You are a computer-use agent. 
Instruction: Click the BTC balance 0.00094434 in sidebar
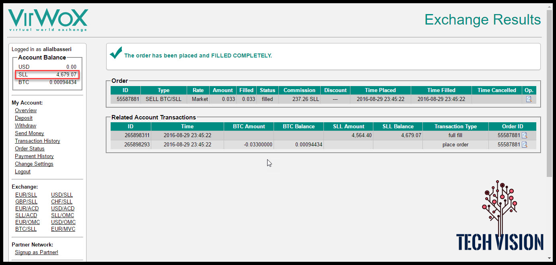[x=63, y=82]
